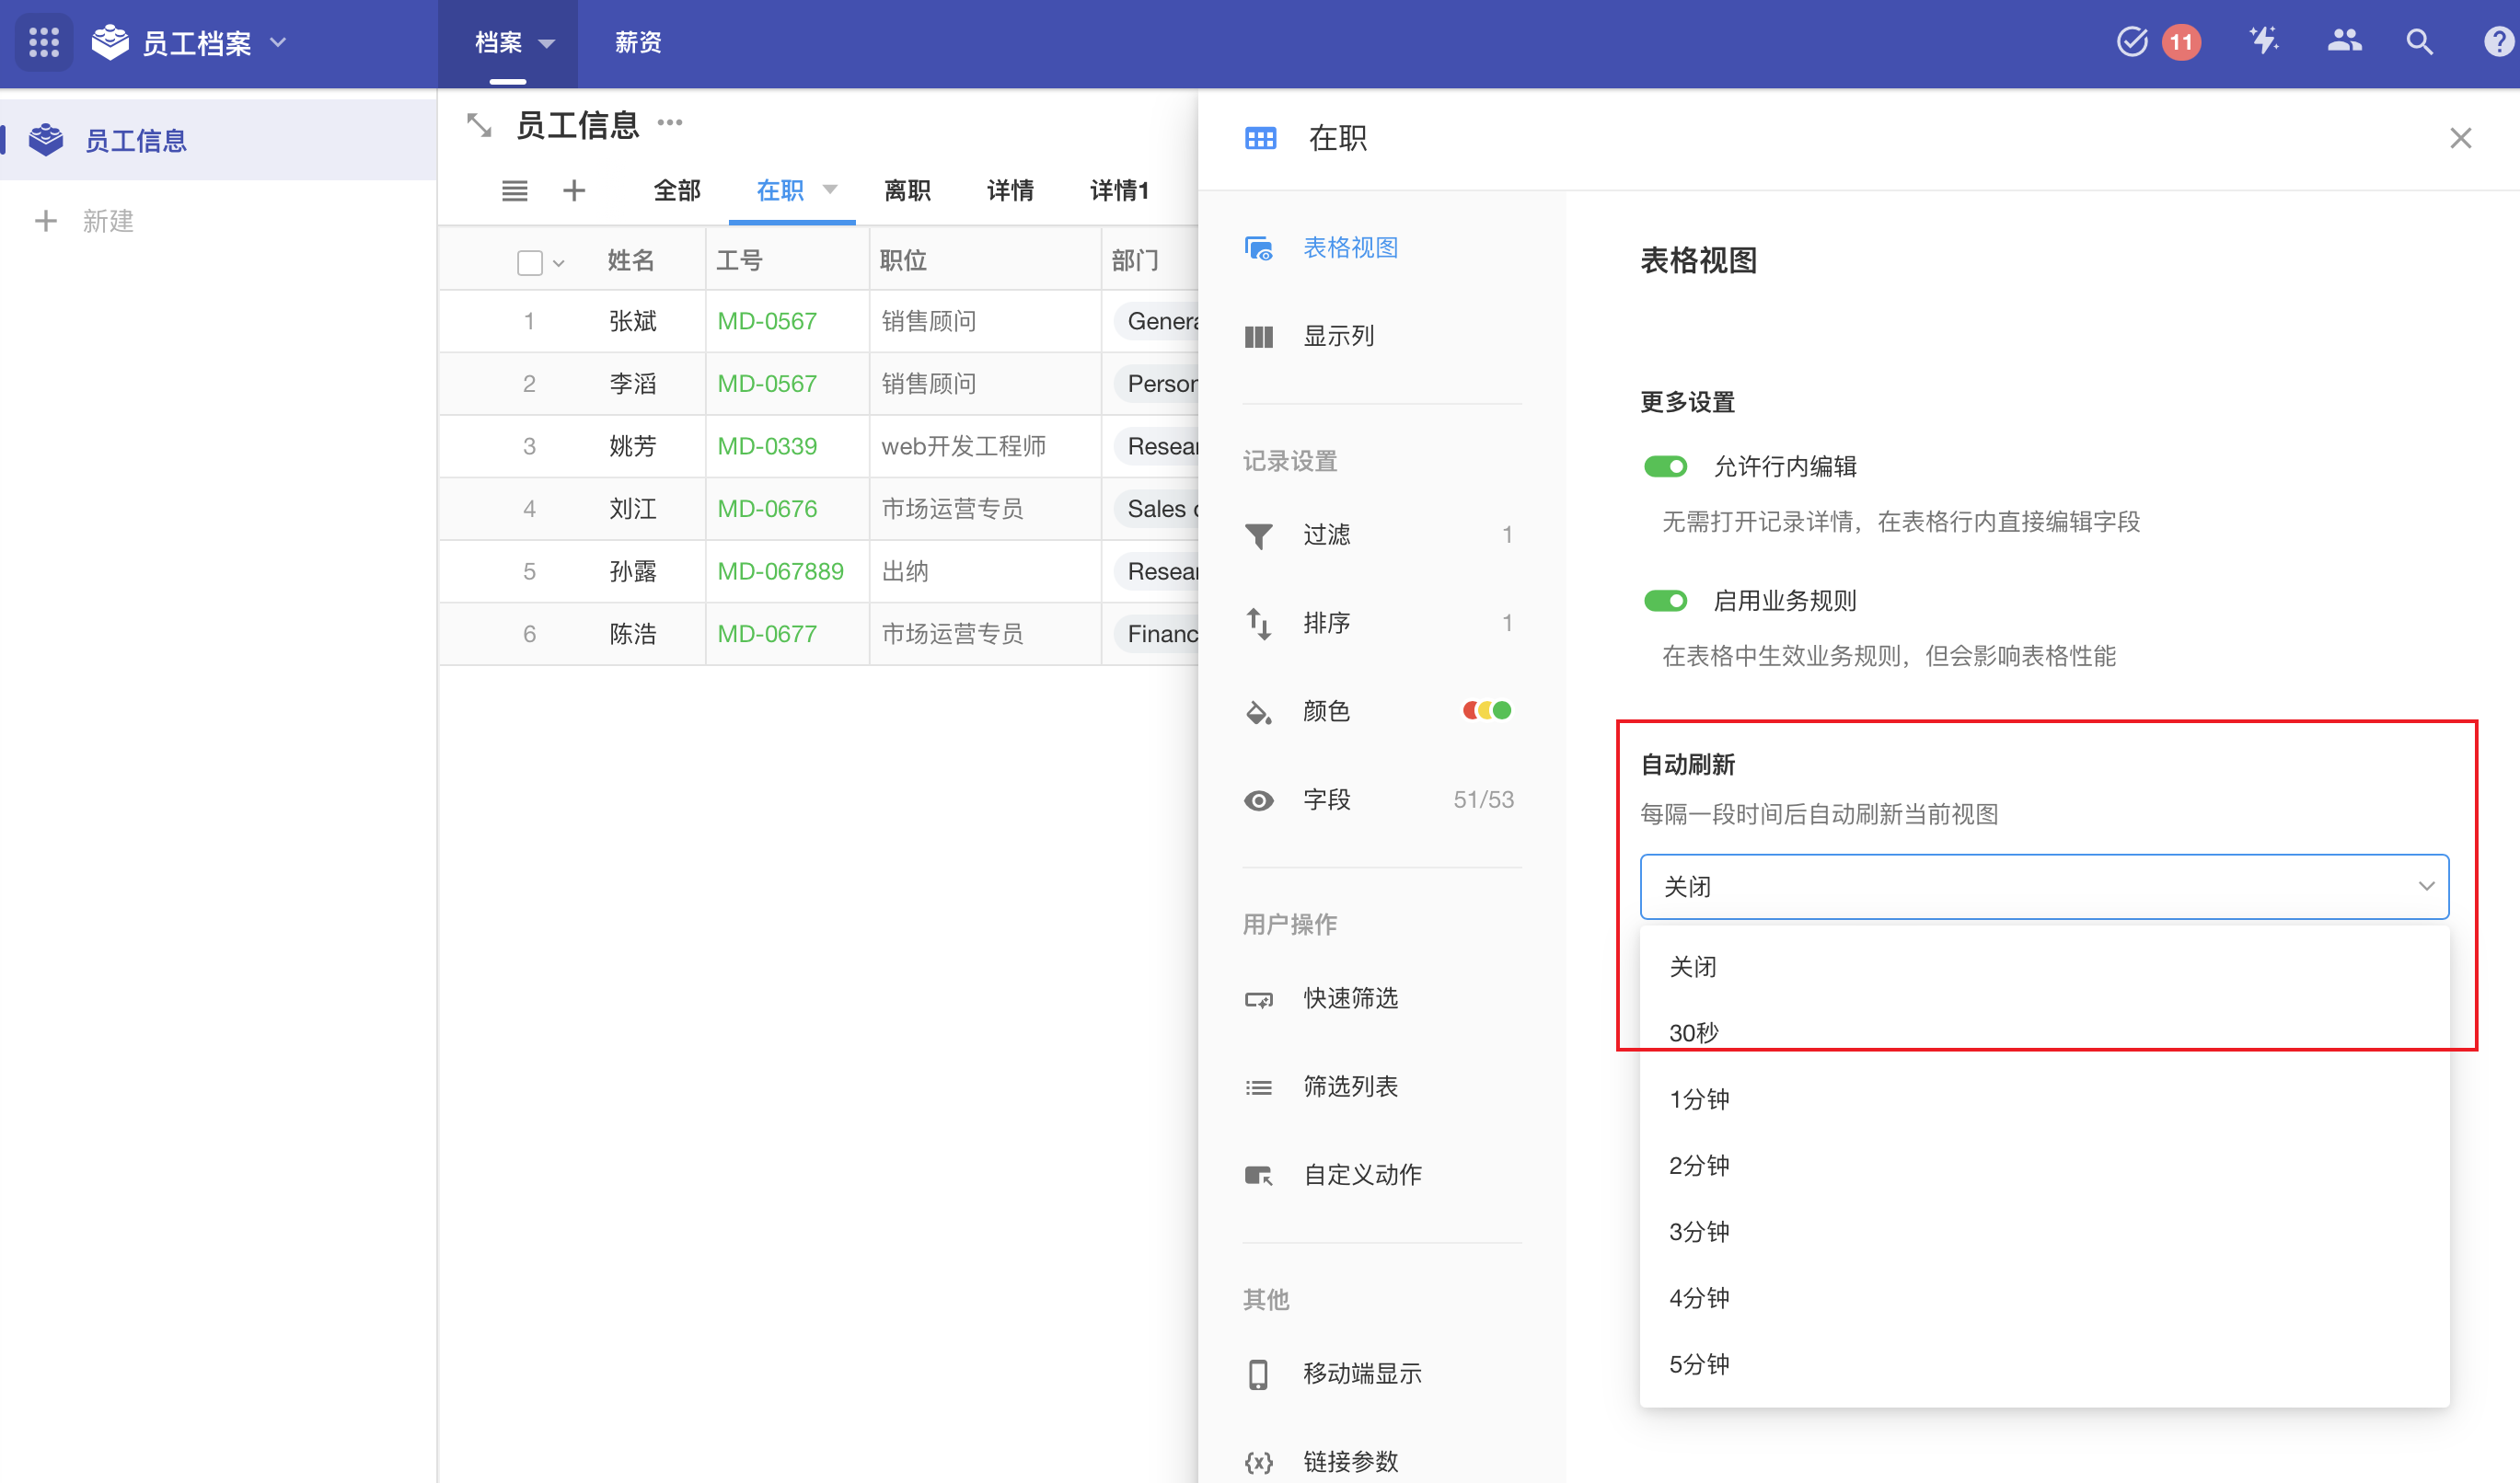
Task: Open the help question mark icon
Action: coord(2497,42)
